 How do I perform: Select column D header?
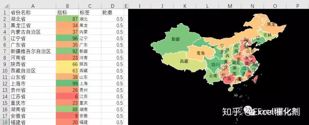click(x=112, y=6)
